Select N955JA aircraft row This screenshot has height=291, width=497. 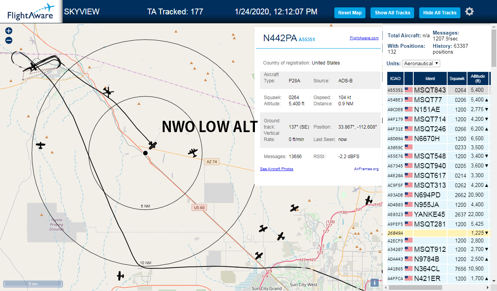(x=439, y=205)
